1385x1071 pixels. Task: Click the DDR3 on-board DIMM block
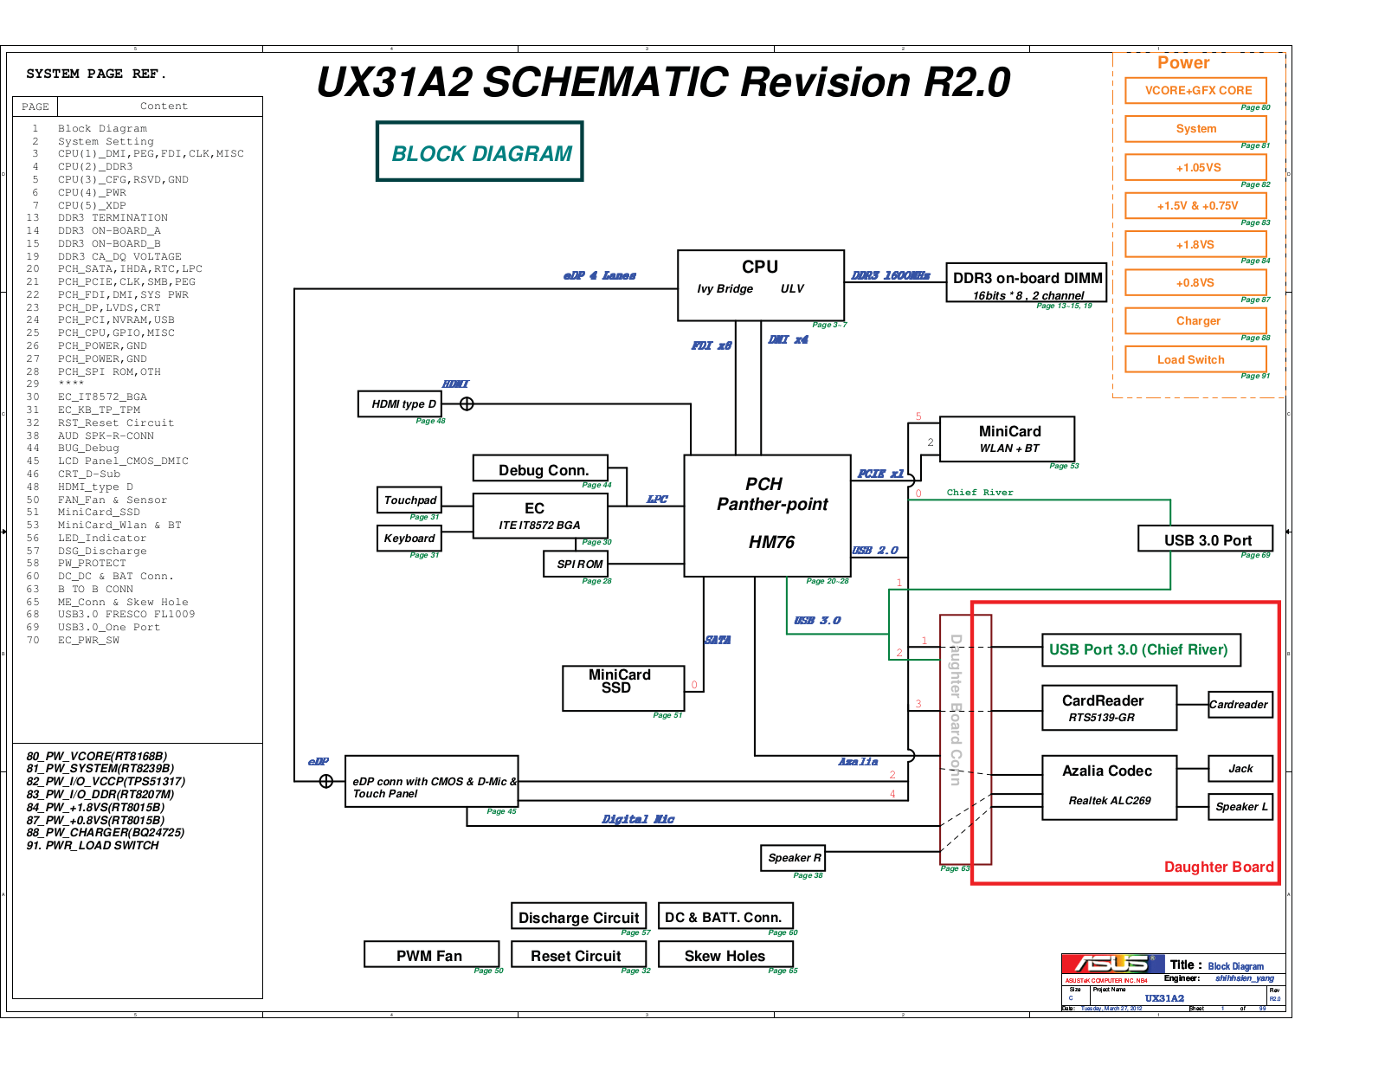coord(1027,282)
